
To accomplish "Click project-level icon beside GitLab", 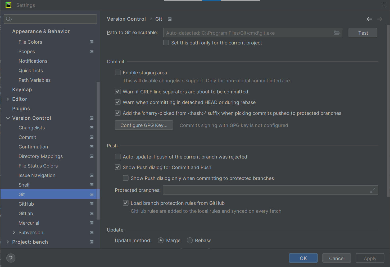I will click(92, 213).
